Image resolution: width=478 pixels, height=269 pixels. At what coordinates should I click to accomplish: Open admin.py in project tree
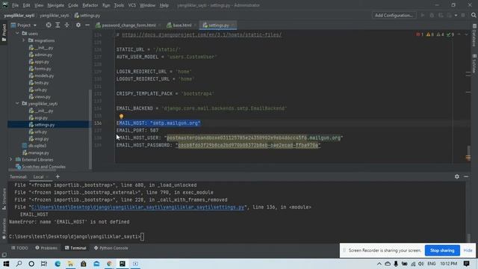click(x=40, y=55)
